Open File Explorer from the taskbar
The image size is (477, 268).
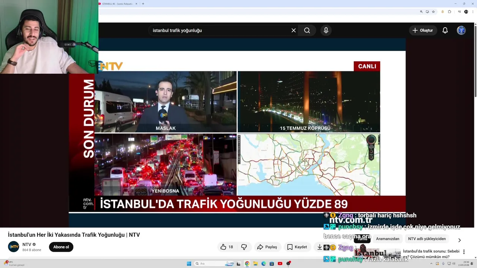pos(255,264)
